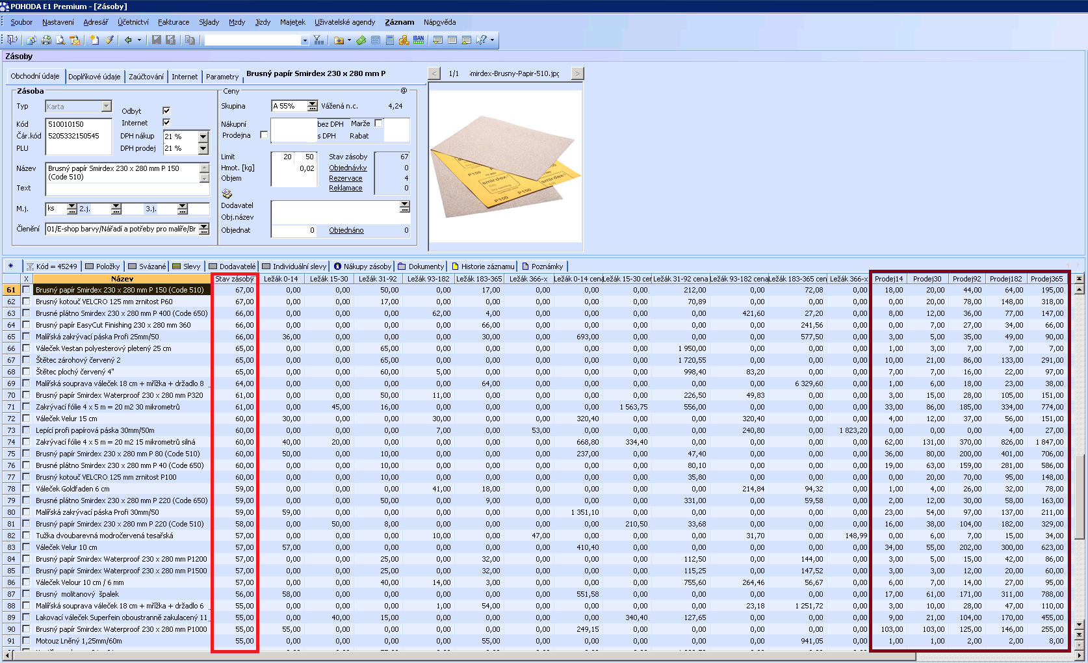Check the box for row 62 Brusný kotouč VELCRO P60

click(x=26, y=302)
